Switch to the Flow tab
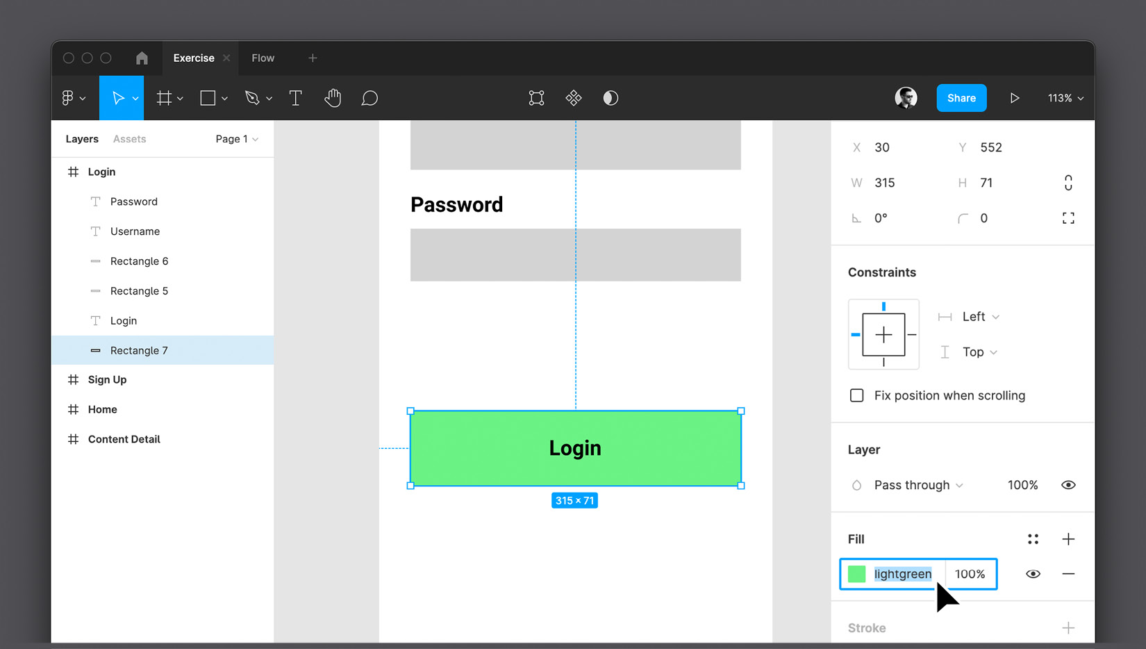 [263, 58]
